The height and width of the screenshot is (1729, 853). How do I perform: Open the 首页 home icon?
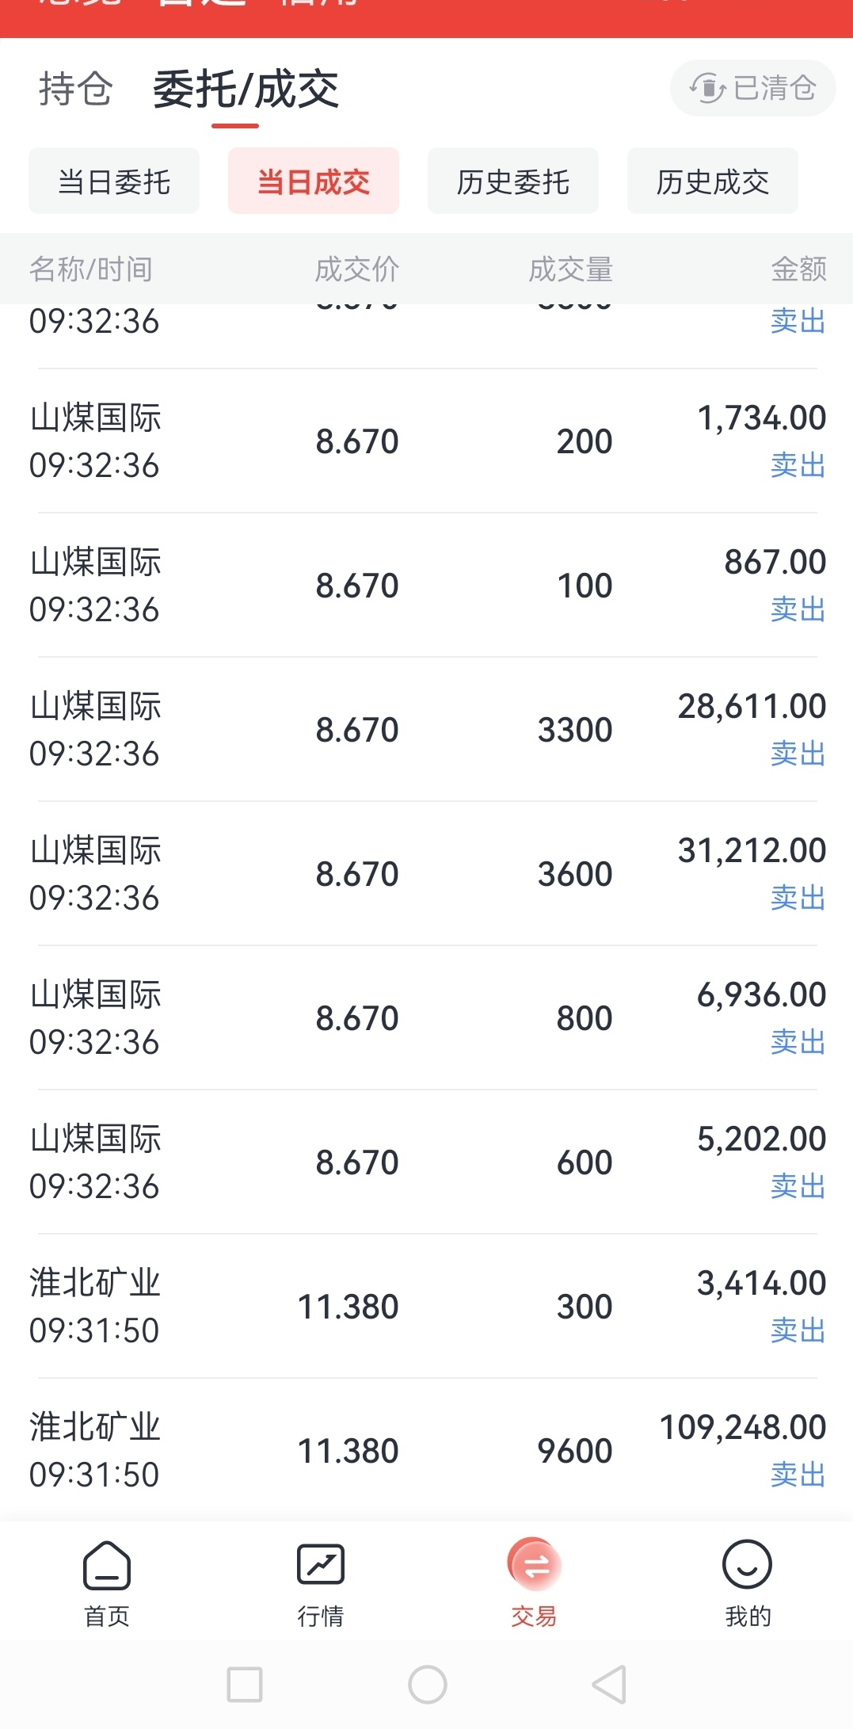pyautogui.click(x=107, y=1566)
